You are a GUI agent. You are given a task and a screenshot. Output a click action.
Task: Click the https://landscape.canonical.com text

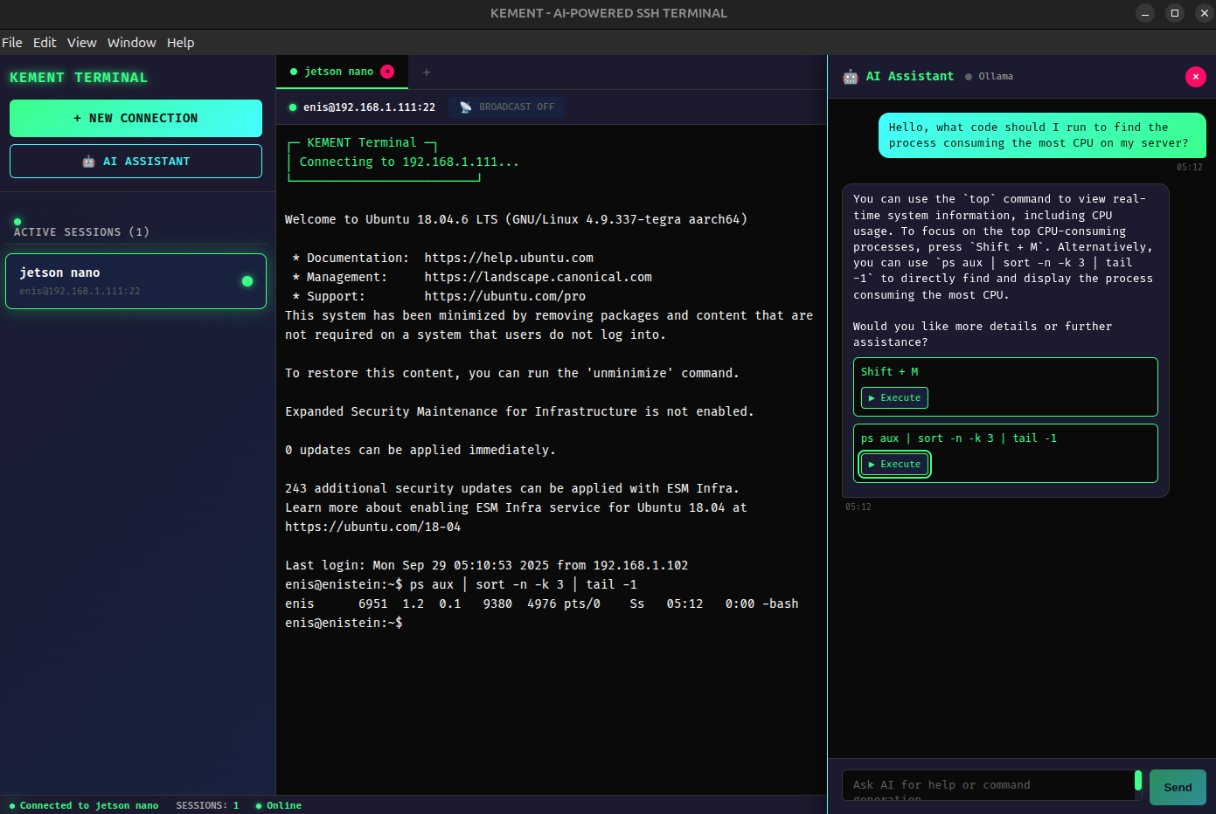pos(539,277)
